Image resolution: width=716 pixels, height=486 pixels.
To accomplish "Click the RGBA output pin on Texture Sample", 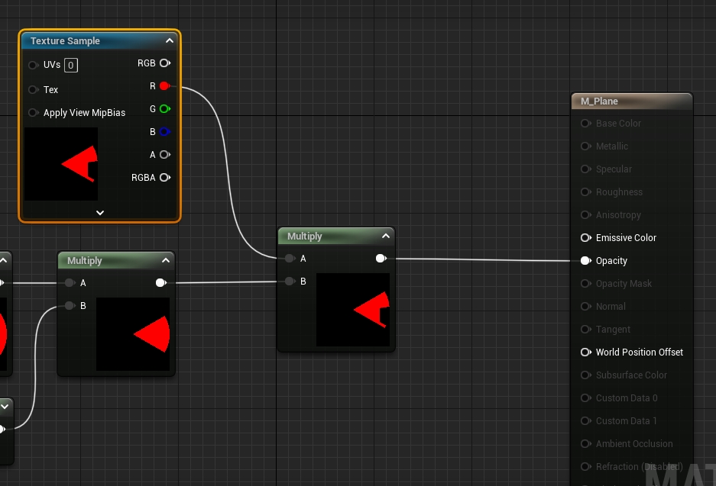I will (164, 178).
